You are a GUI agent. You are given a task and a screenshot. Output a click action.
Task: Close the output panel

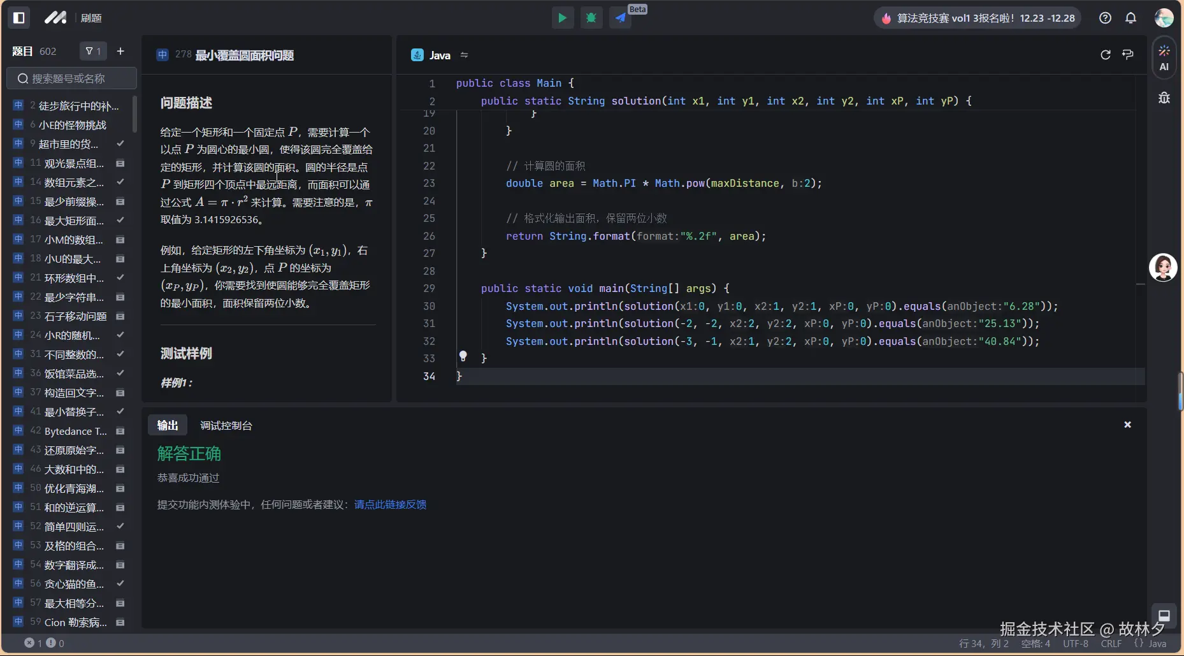click(x=1127, y=425)
